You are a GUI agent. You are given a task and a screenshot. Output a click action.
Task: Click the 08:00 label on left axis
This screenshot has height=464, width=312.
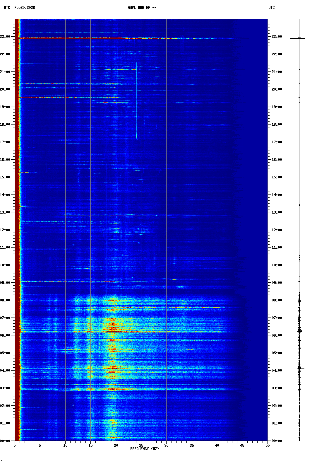5,300
